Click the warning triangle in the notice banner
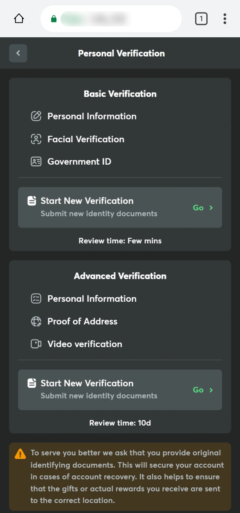 pos(19,453)
